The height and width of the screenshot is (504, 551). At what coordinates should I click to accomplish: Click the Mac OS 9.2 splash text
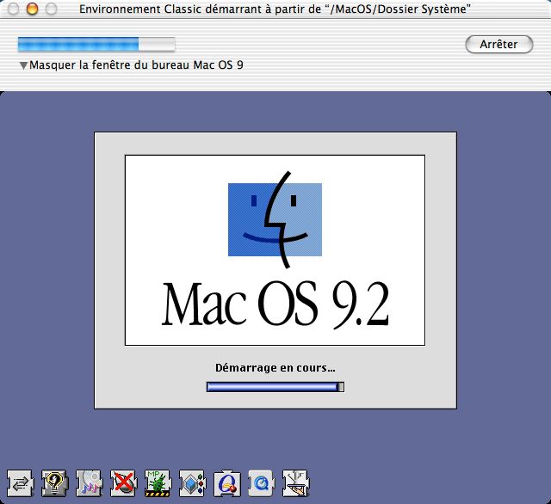click(x=275, y=304)
